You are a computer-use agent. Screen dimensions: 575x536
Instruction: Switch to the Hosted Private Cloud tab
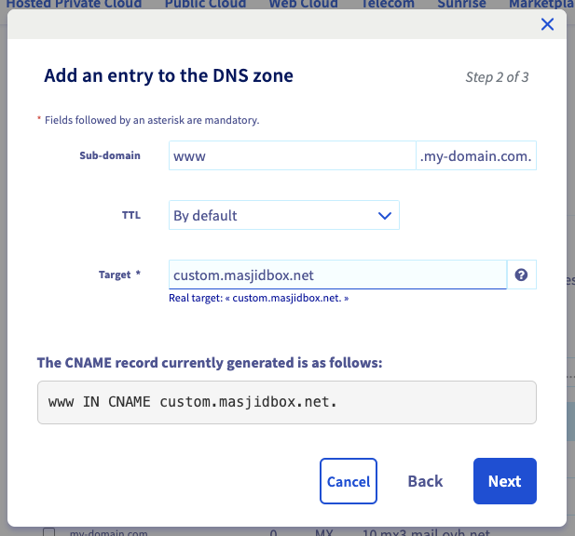pyautogui.click(x=75, y=4)
